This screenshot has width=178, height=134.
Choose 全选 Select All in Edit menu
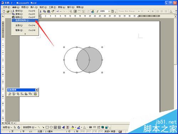pyautogui.click(x=25, y=26)
